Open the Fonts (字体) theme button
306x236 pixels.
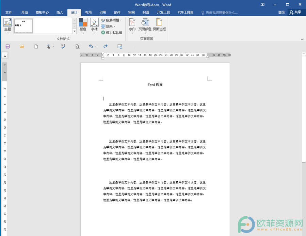(94, 26)
